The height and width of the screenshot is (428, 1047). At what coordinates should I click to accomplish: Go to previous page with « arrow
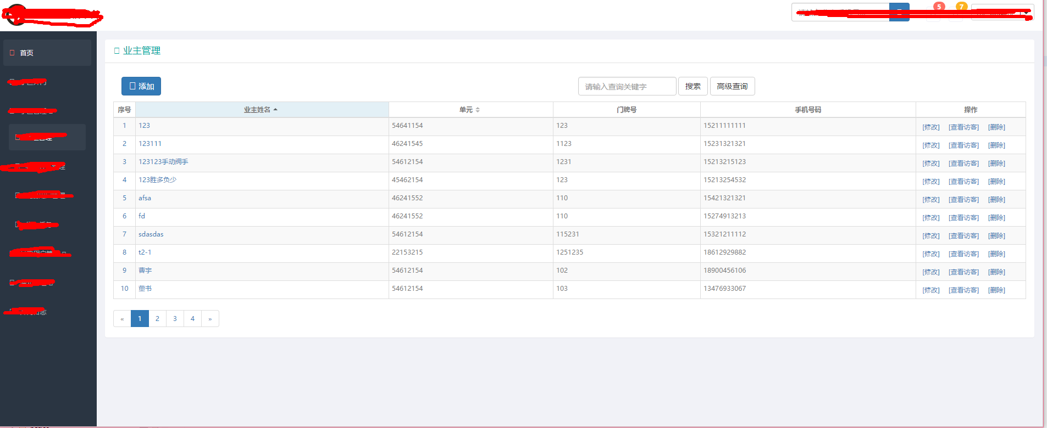coord(122,319)
